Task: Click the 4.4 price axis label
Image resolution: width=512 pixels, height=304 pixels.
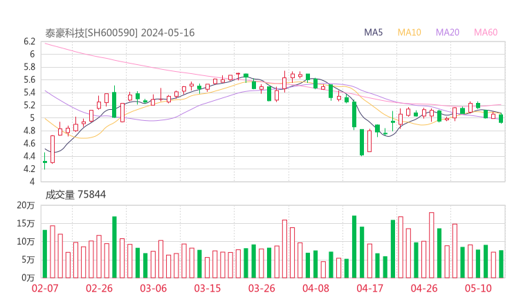Action: (x=29, y=156)
